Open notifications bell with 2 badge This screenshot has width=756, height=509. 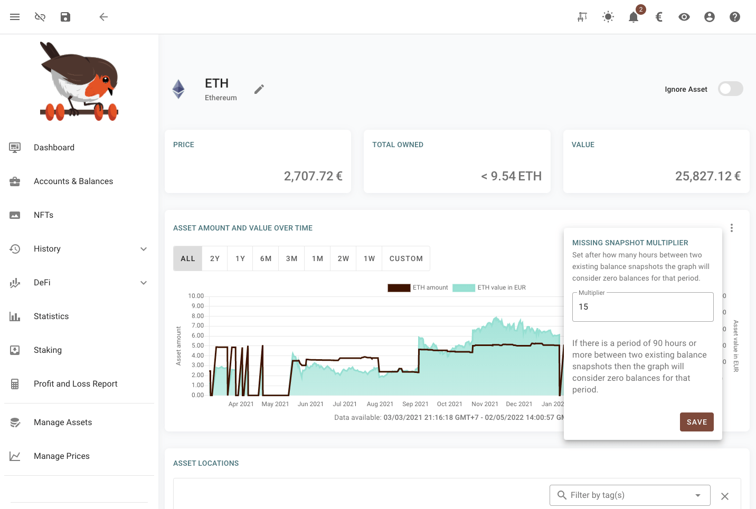[634, 17]
